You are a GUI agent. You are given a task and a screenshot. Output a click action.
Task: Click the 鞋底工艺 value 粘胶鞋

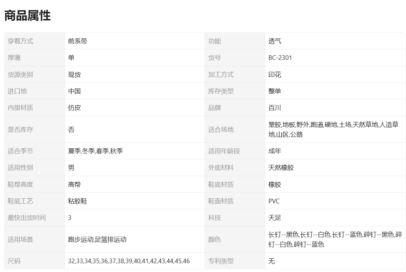77,201
